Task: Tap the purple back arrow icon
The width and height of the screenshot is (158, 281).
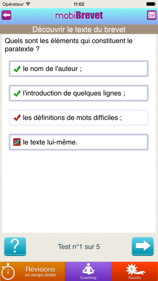Action: click(6, 15)
